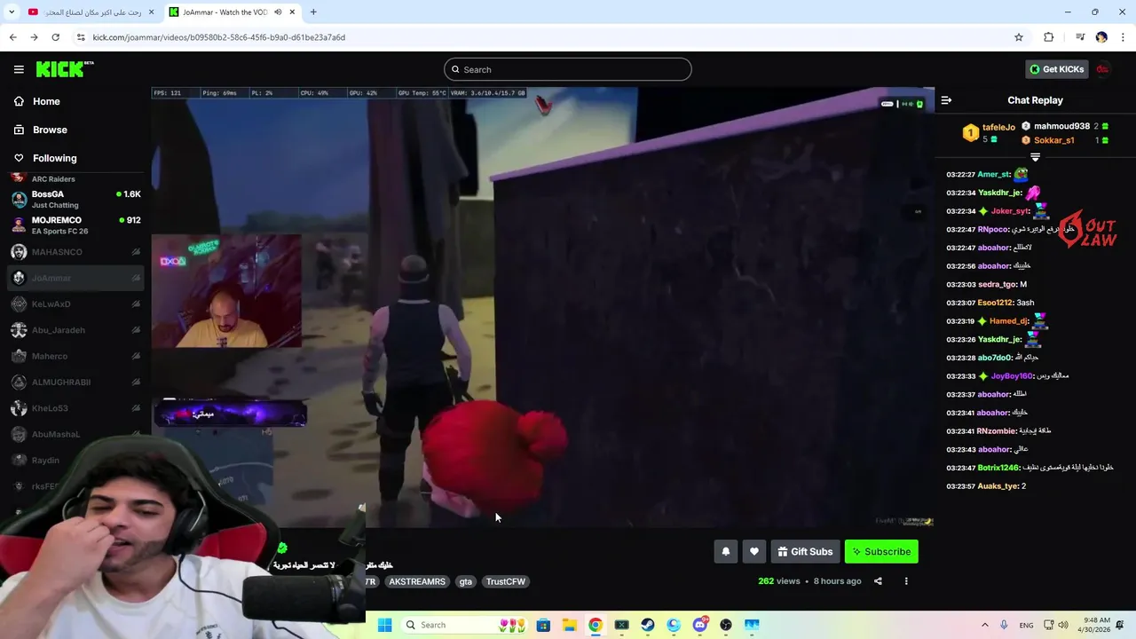Viewport: 1136px width, 639px height.
Task: Click RNzombie username in chat
Action: 998,431
